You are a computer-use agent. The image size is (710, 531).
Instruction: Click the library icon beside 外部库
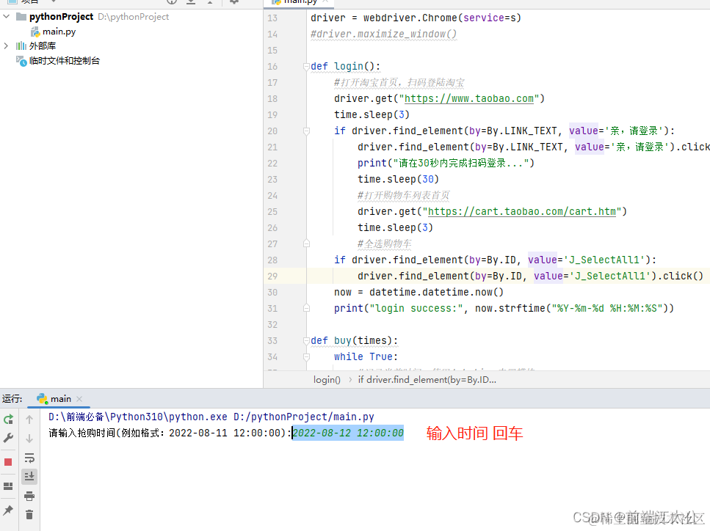tap(21, 46)
